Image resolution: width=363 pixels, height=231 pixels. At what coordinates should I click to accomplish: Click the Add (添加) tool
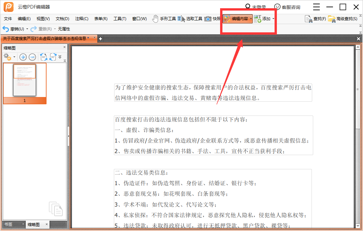(262, 19)
